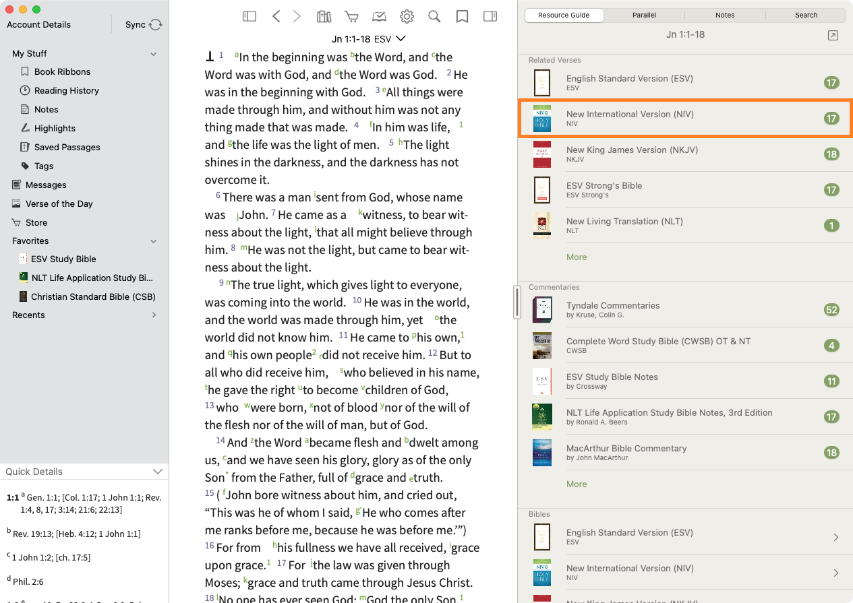
Task: Switch to the Search tab
Action: [x=806, y=15]
